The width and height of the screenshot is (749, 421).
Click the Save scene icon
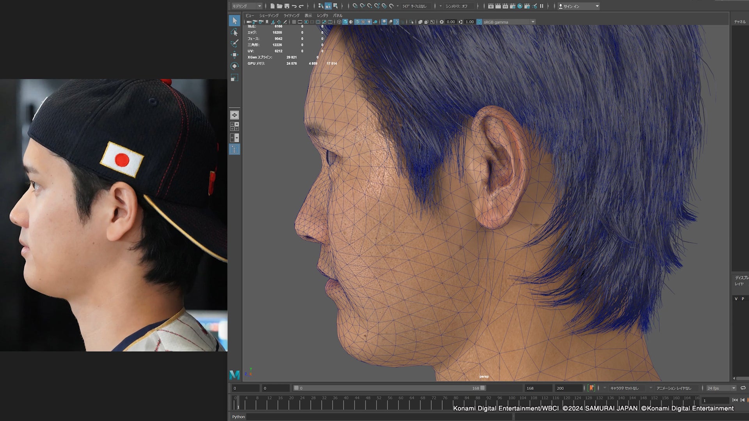[x=287, y=6]
